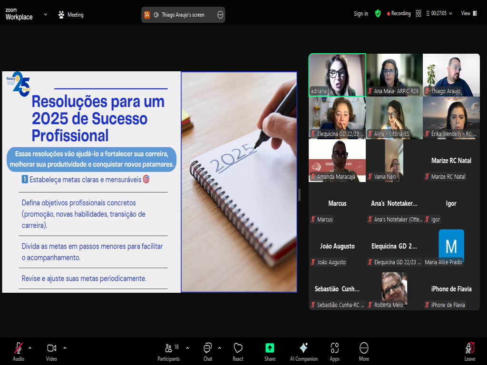Click the green Share screen button
The height and width of the screenshot is (365, 487).
270,352
